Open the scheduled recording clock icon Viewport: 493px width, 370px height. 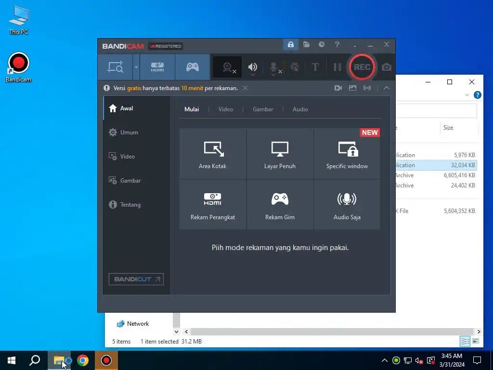(x=321, y=45)
